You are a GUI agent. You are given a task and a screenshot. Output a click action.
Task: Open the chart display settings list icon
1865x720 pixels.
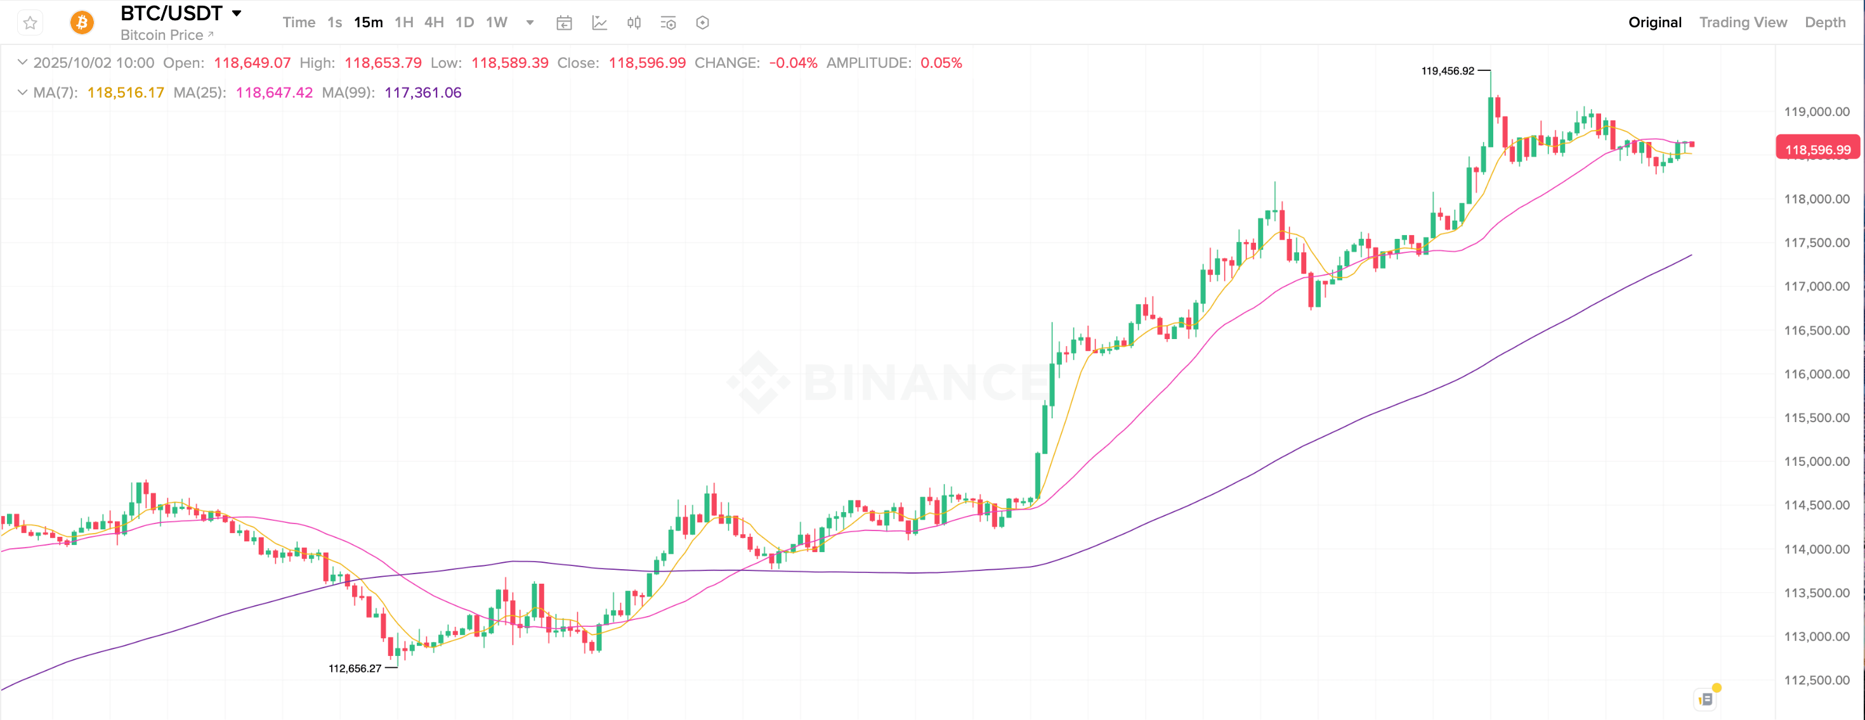click(667, 23)
